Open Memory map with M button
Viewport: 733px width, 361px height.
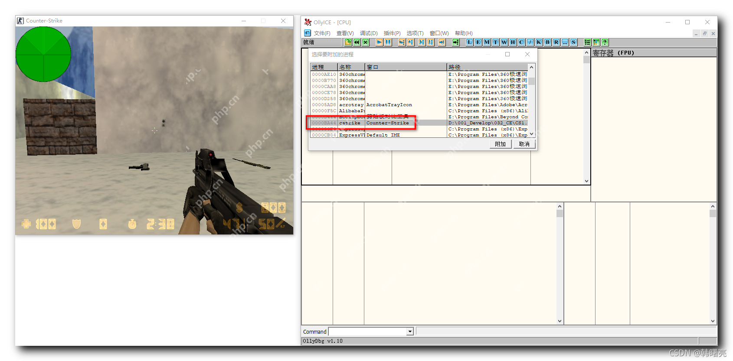[x=487, y=42]
